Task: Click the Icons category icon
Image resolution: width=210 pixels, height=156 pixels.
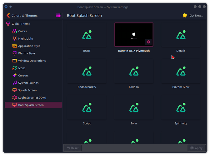Action: click(x=14, y=68)
